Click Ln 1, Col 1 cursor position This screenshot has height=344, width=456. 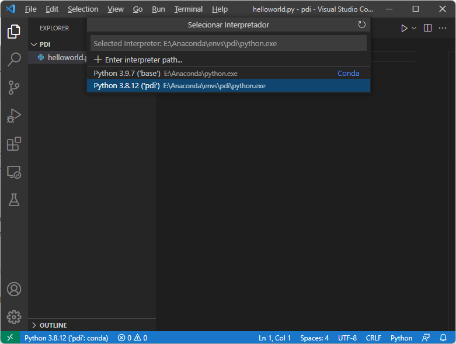pyautogui.click(x=274, y=338)
